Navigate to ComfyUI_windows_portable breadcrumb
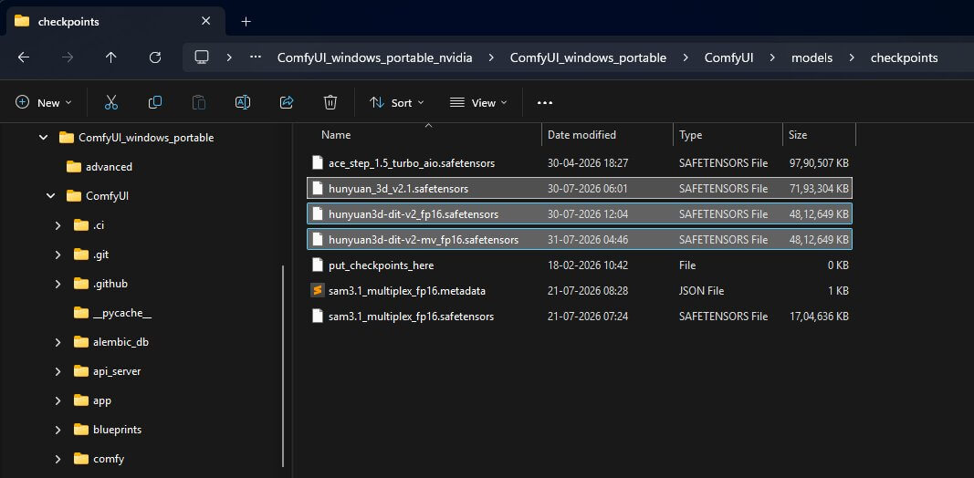 coord(588,57)
